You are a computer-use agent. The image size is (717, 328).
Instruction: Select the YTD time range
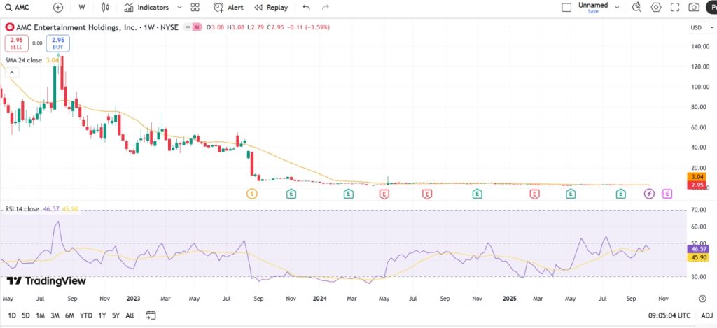[86, 315]
